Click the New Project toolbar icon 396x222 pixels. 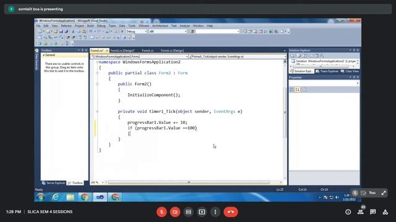[x=40, y=31]
